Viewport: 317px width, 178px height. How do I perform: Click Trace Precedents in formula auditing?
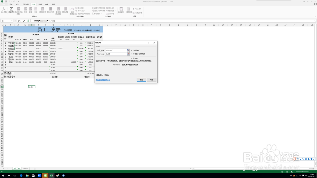click(x=99, y=8)
